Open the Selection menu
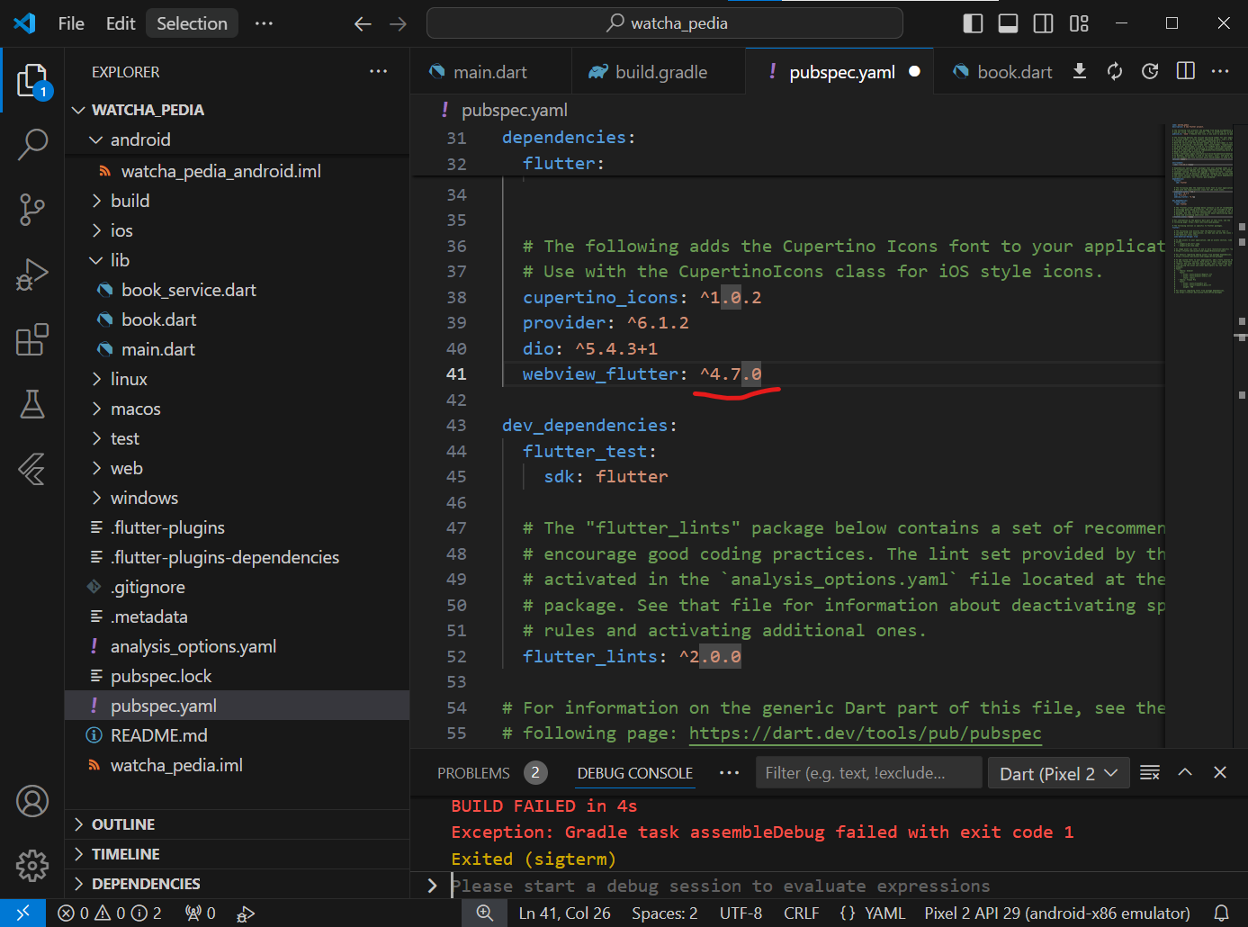Image resolution: width=1248 pixels, height=927 pixels. coord(192,23)
